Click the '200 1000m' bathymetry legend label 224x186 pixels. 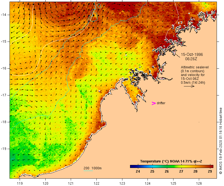tap(93, 168)
